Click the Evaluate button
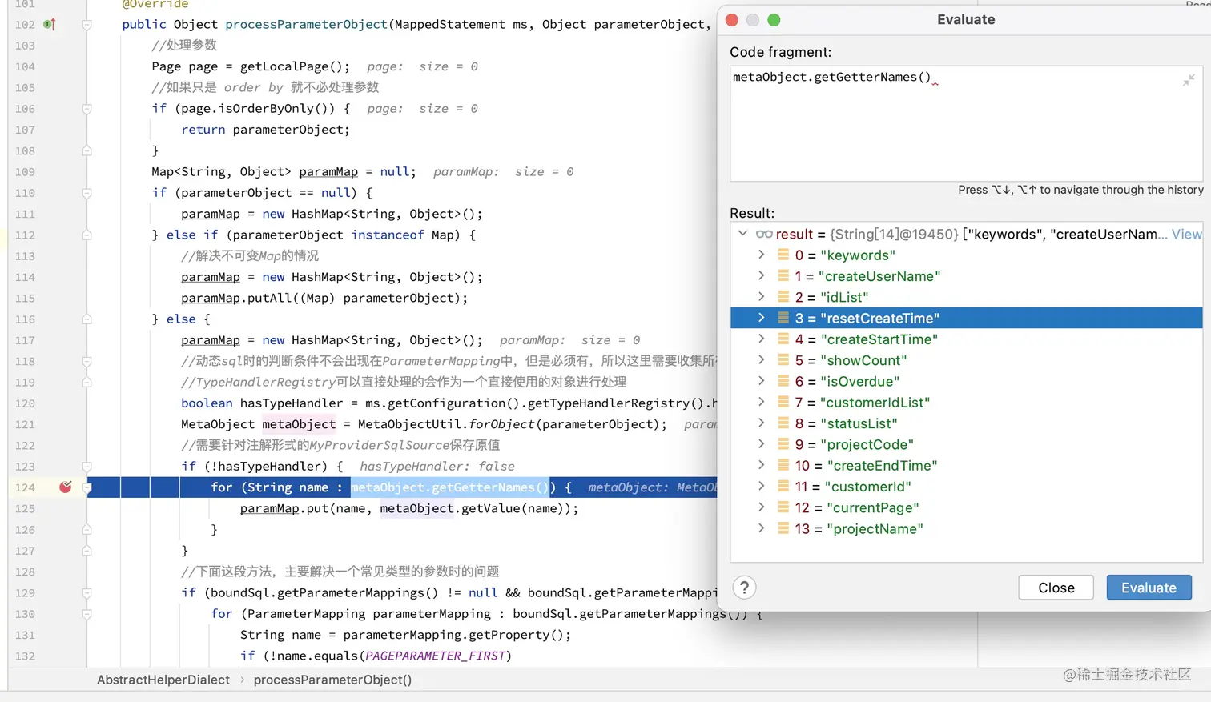This screenshot has width=1211, height=702. 1149,588
